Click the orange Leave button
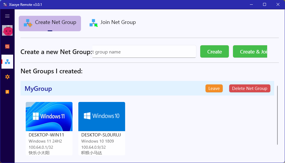Screen dimensions: 285x163 pos(214,89)
